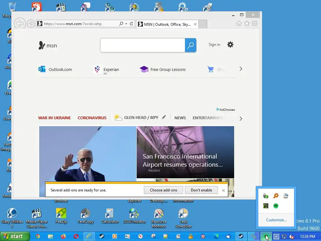Click the msn logo
This screenshot has height=241, width=321.
48,45
